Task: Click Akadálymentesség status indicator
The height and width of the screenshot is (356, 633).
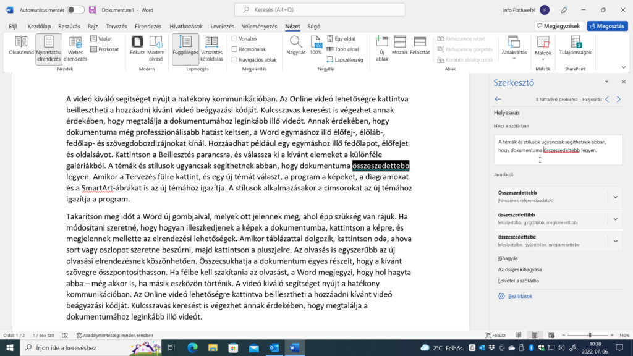Action: click(x=114, y=335)
